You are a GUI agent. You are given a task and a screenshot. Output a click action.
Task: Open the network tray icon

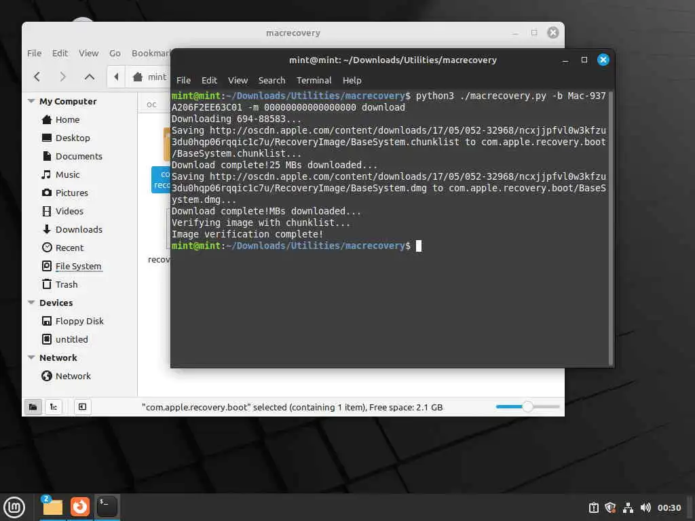point(628,507)
